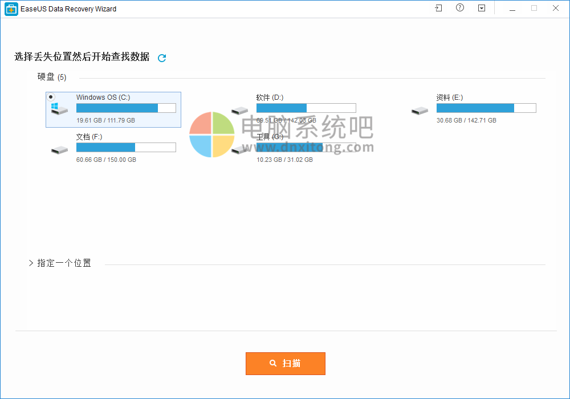The image size is (570, 399).
Task: Click the 文档 (F:) usage bar
Action: [126, 147]
